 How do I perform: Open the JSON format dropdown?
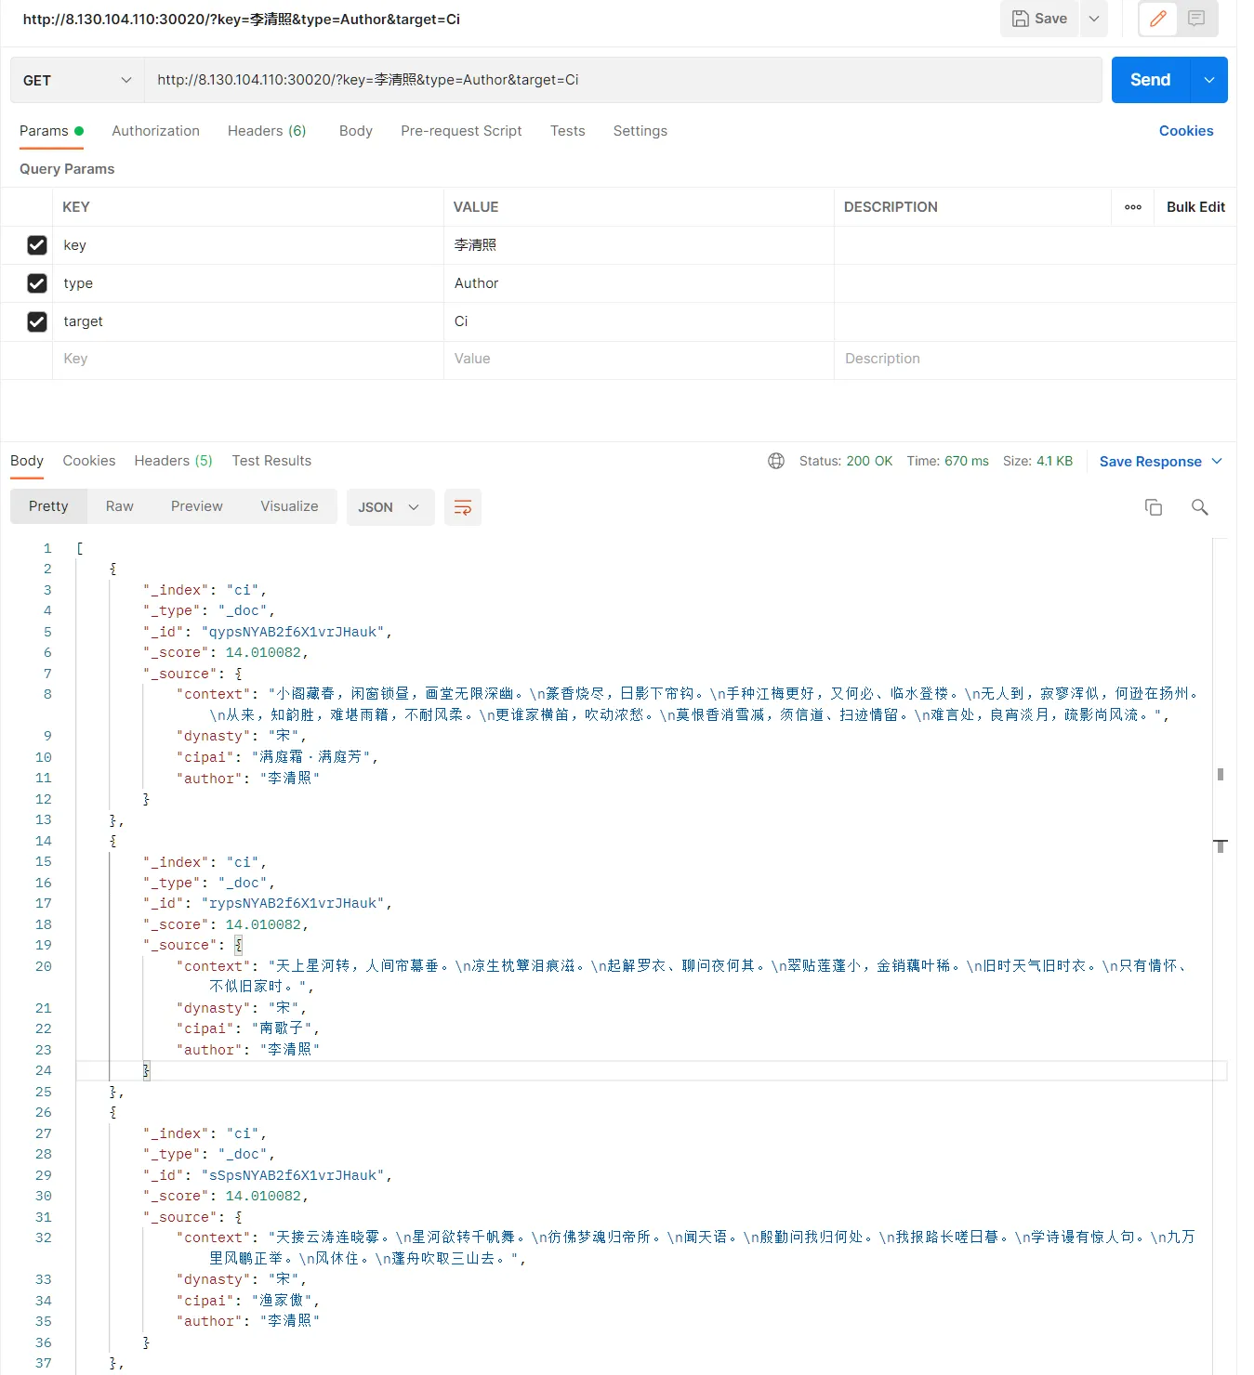pyautogui.click(x=390, y=507)
